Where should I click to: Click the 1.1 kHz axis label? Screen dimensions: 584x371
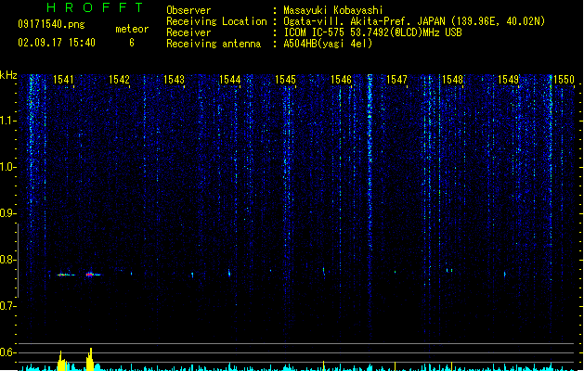coord(6,121)
